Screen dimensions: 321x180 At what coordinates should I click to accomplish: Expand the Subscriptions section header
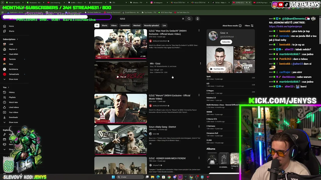(x=10, y=39)
